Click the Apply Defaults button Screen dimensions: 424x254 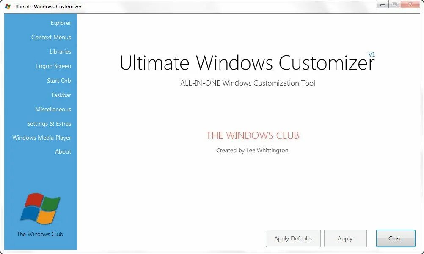pos(293,238)
